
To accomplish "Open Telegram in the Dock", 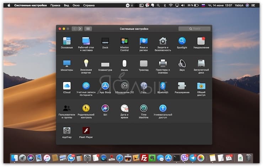I will [193, 158].
